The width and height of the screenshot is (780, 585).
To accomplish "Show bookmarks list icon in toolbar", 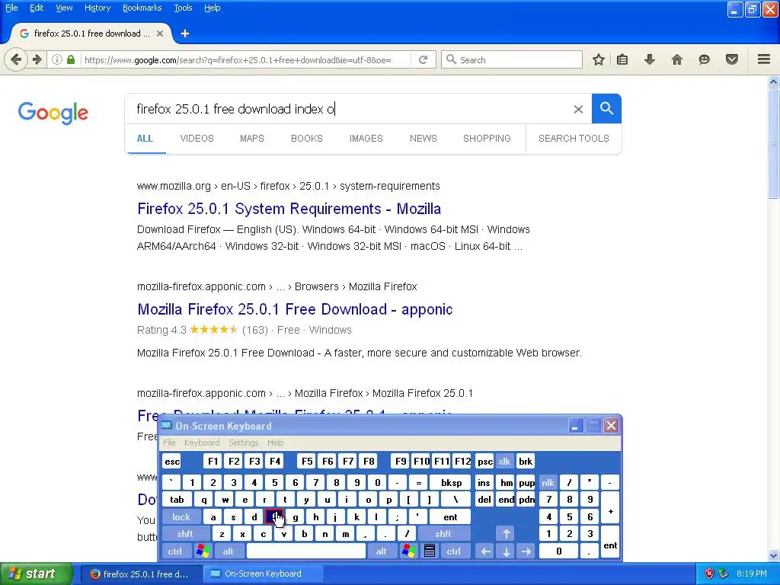I will tap(622, 59).
